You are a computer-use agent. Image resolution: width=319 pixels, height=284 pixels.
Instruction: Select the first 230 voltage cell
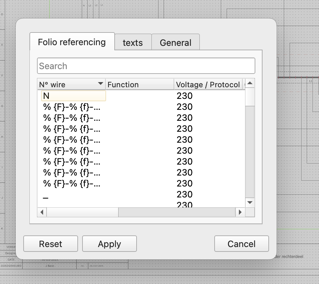[185, 96]
